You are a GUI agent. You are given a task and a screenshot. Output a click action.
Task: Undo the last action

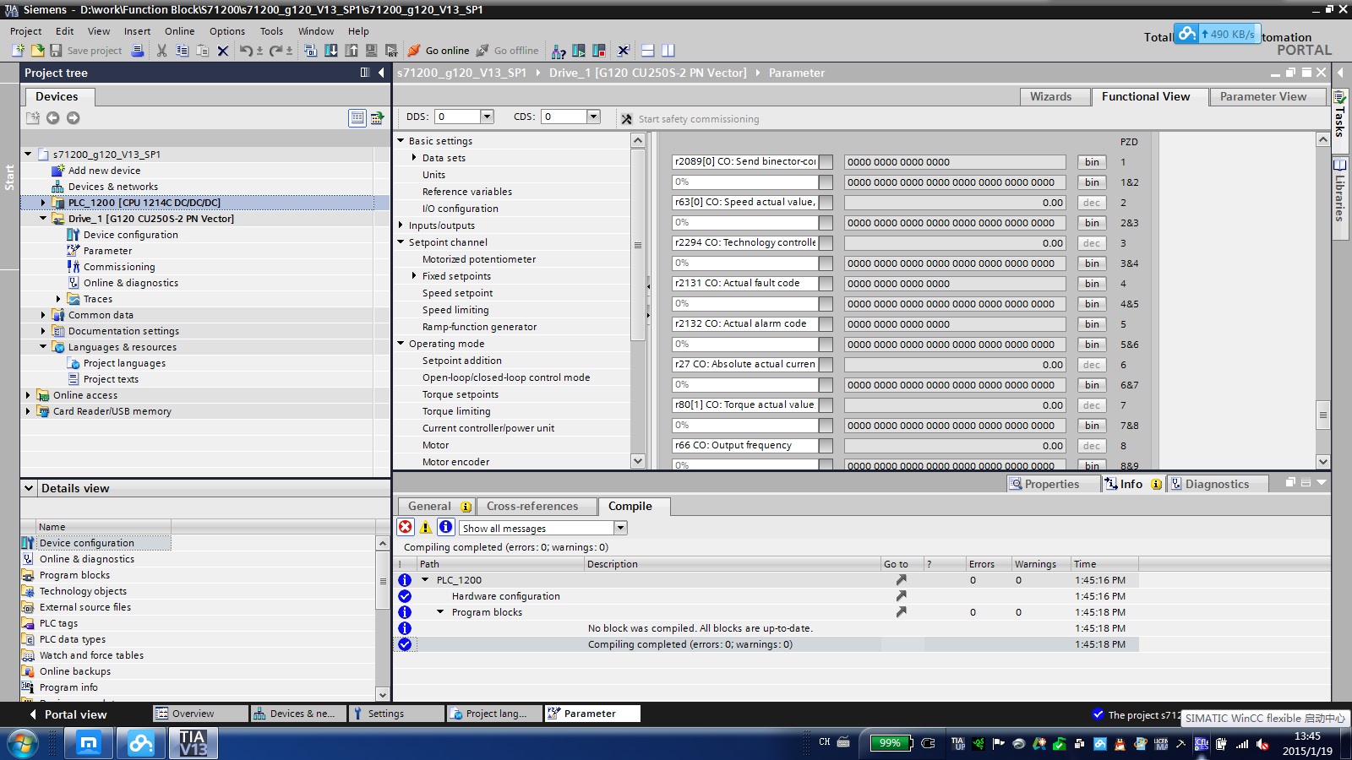click(245, 51)
